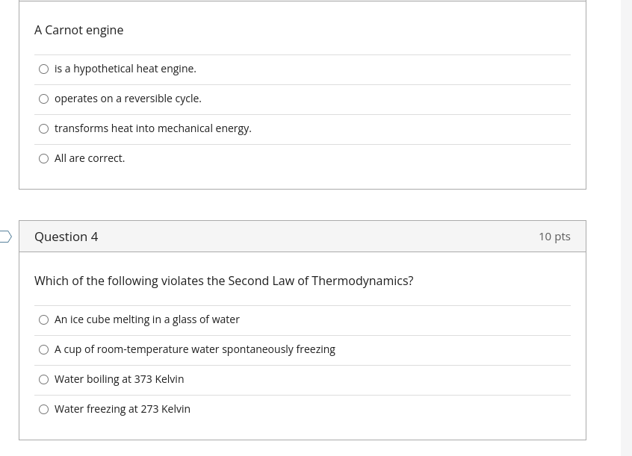Select 'transforms heat into mechanical energy.'
This screenshot has height=456, width=632.
click(x=43, y=128)
